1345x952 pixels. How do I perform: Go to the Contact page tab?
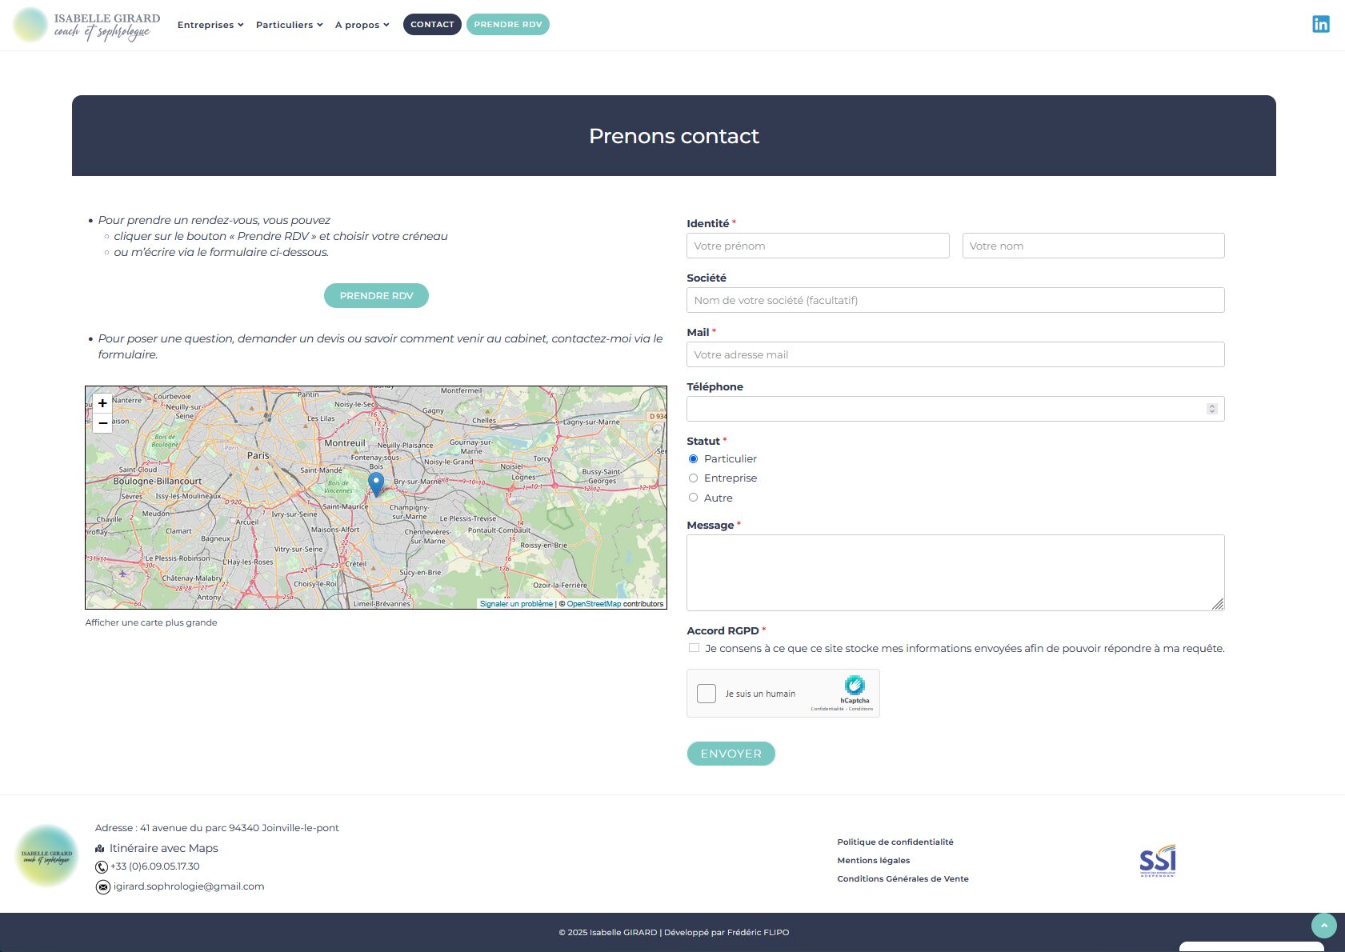point(432,25)
